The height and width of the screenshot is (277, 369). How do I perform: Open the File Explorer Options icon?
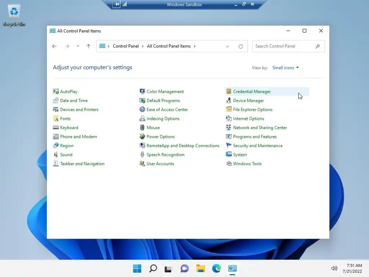tap(229, 110)
